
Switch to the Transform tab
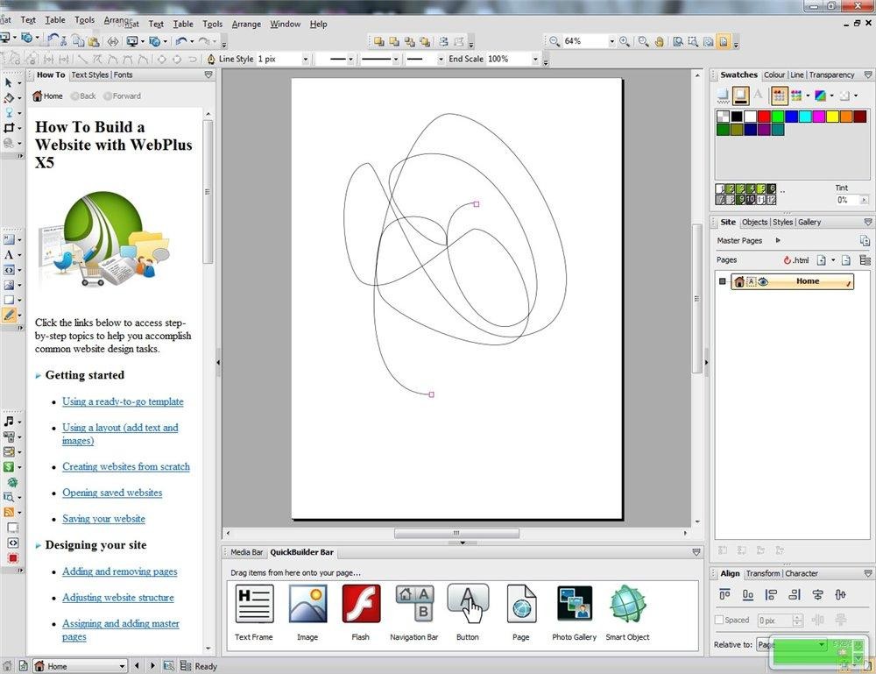(763, 573)
